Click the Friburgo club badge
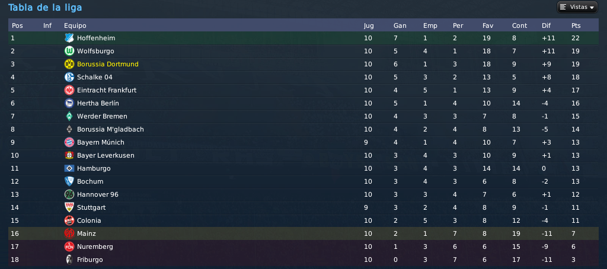The height and width of the screenshot is (269, 607). pyautogui.click(x=69, y=260)
